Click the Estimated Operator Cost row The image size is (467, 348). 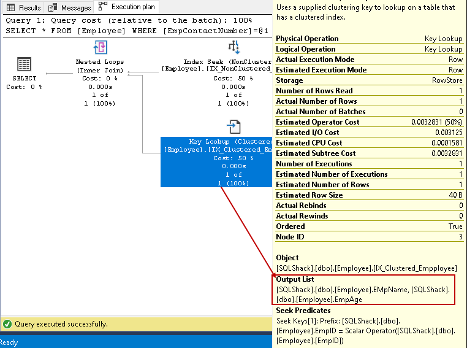coord(370,122)
